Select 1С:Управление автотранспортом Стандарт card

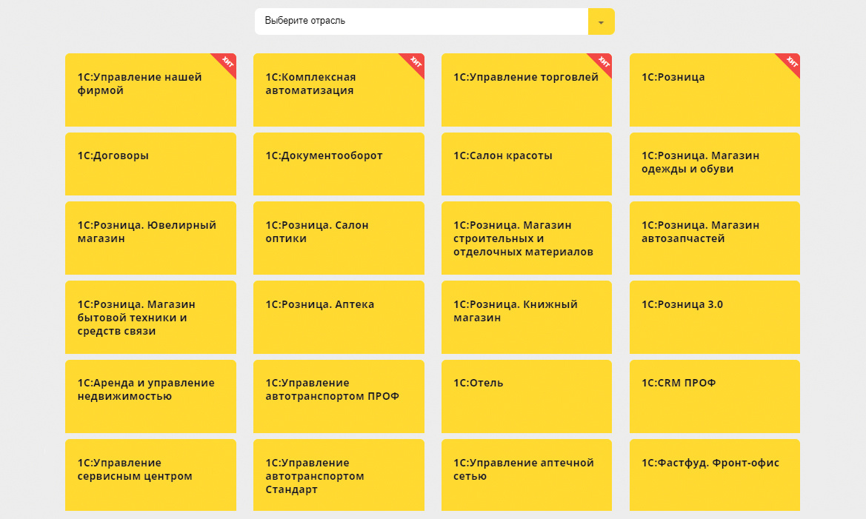tap(339, 475)
